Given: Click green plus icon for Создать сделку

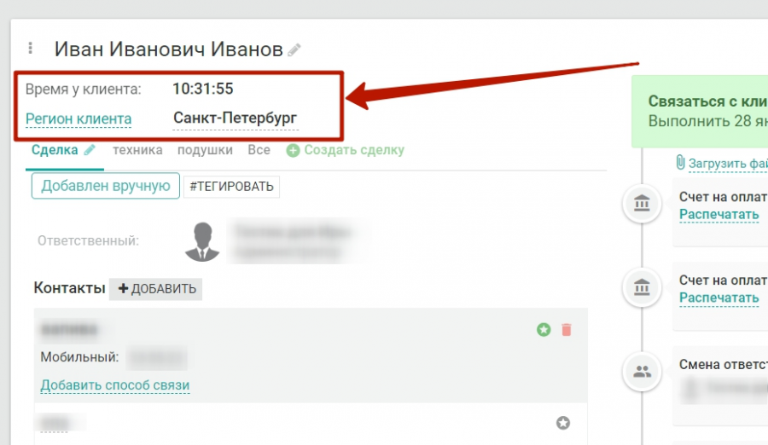Looking at the screenshot, I should 293,150.
